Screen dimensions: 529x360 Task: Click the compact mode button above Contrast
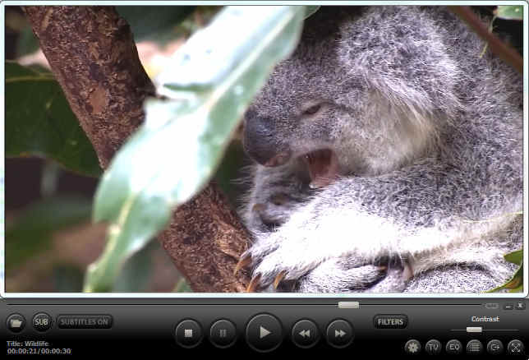click(x=492, y=306)
